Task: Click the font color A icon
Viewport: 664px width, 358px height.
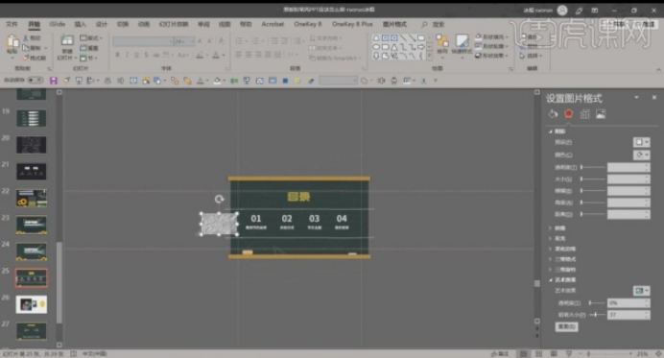Action: (216, 55)
